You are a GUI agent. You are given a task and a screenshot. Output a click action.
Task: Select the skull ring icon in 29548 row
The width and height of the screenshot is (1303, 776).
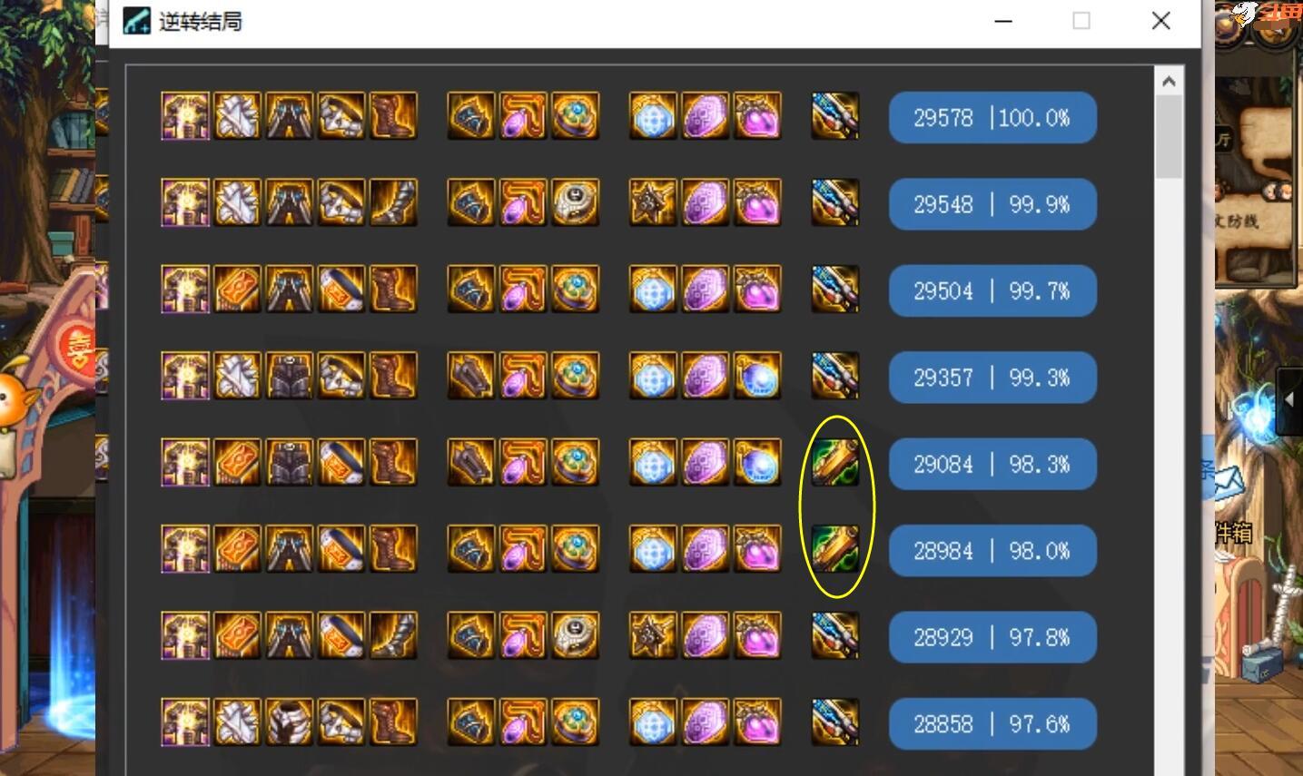(576, 202)
